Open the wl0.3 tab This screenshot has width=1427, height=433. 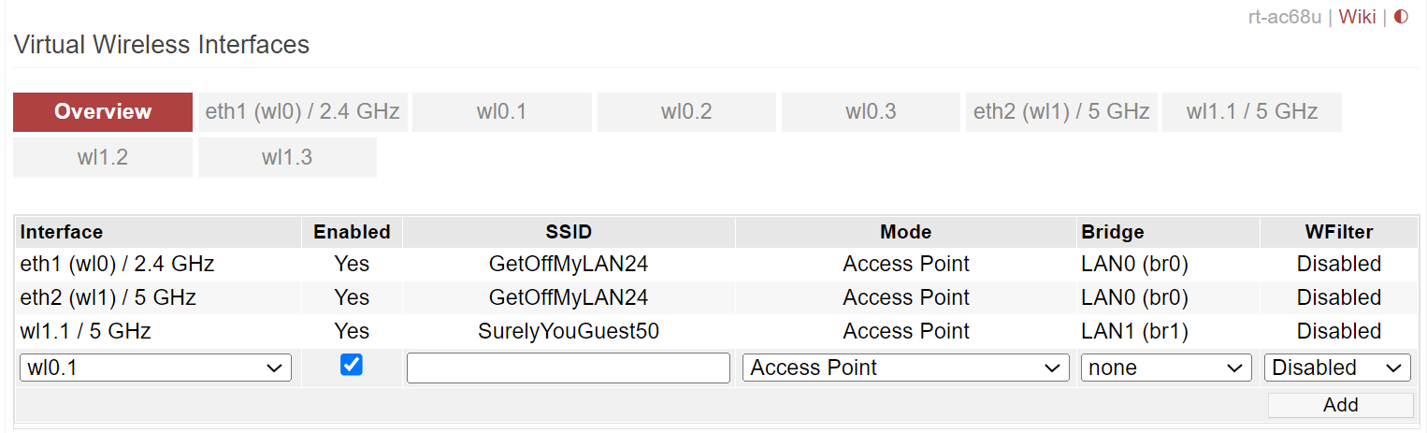click(871, 112)
